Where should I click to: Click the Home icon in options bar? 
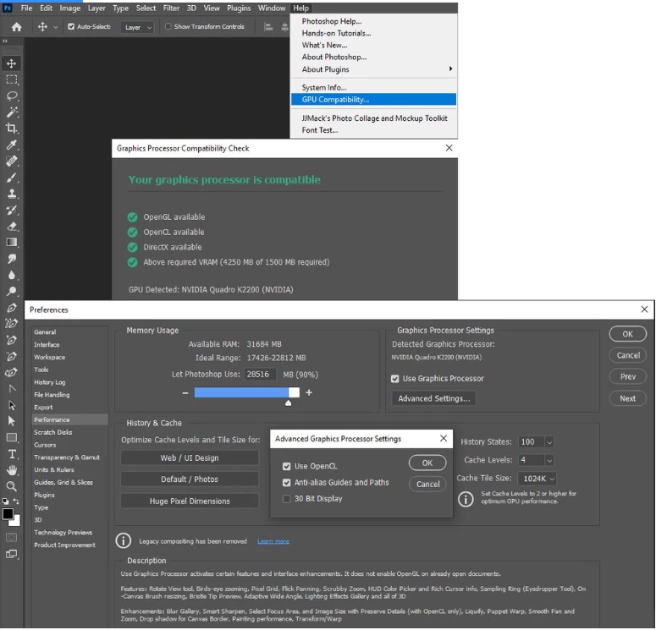[16, 27]
